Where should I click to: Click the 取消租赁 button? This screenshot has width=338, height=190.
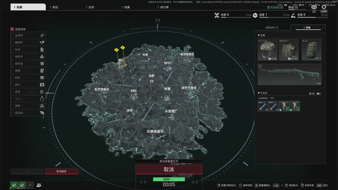pos(61,171)
